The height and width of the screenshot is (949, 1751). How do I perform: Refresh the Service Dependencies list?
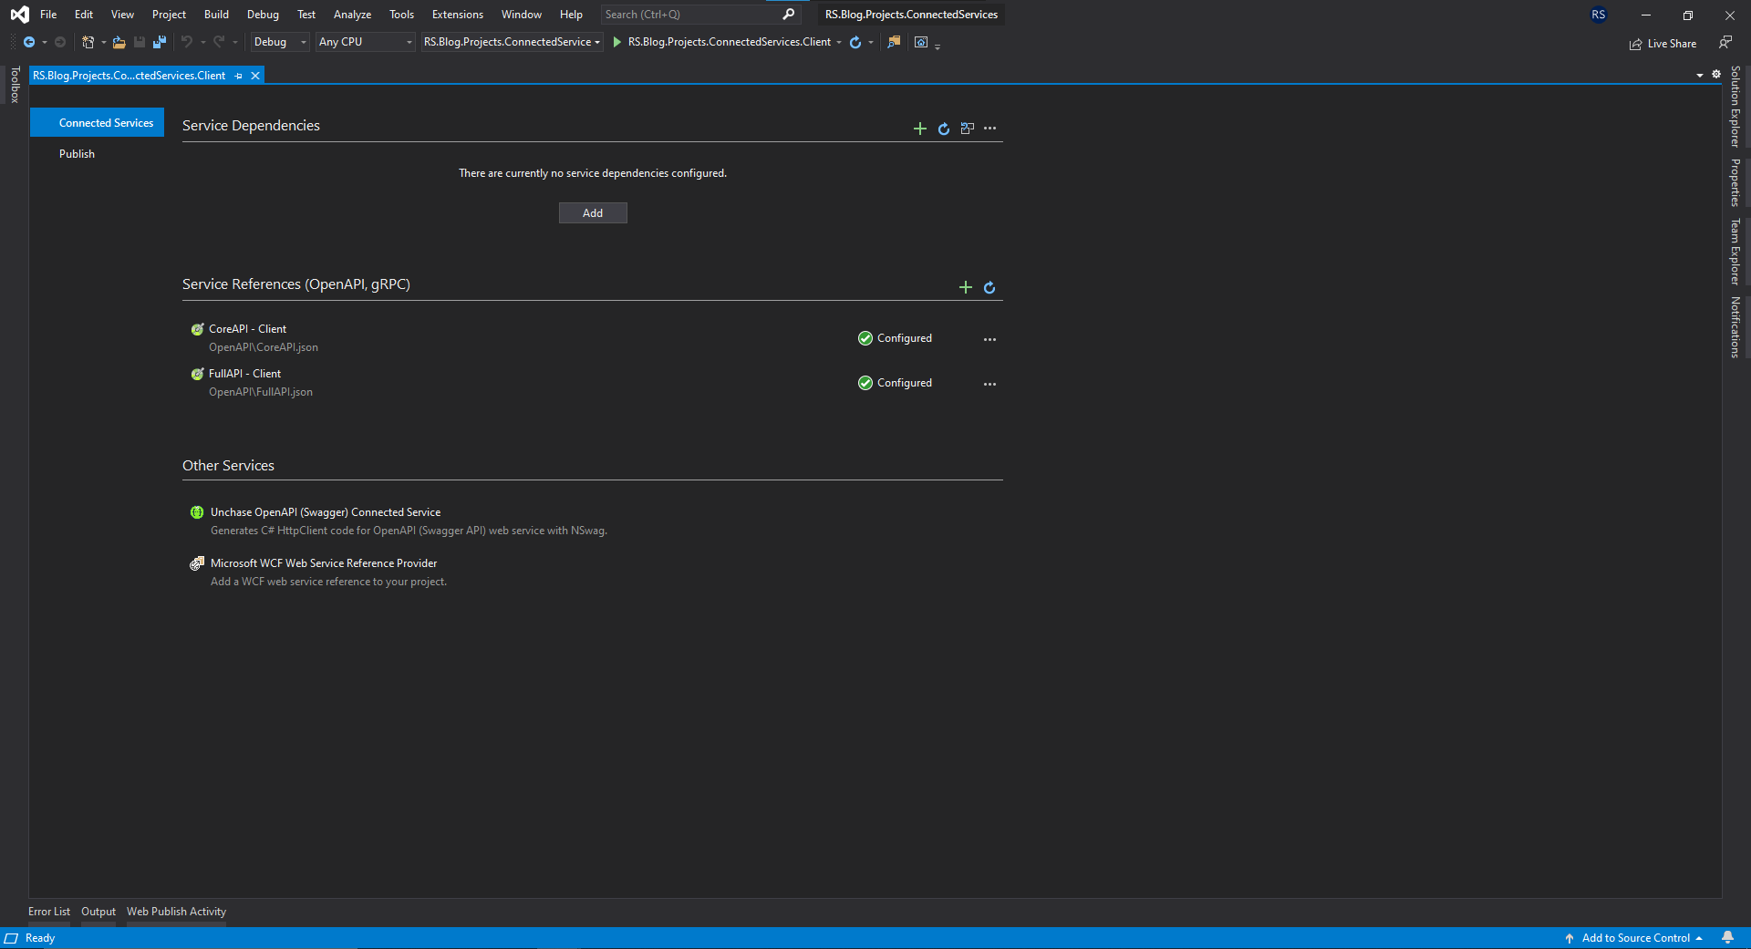944,129
